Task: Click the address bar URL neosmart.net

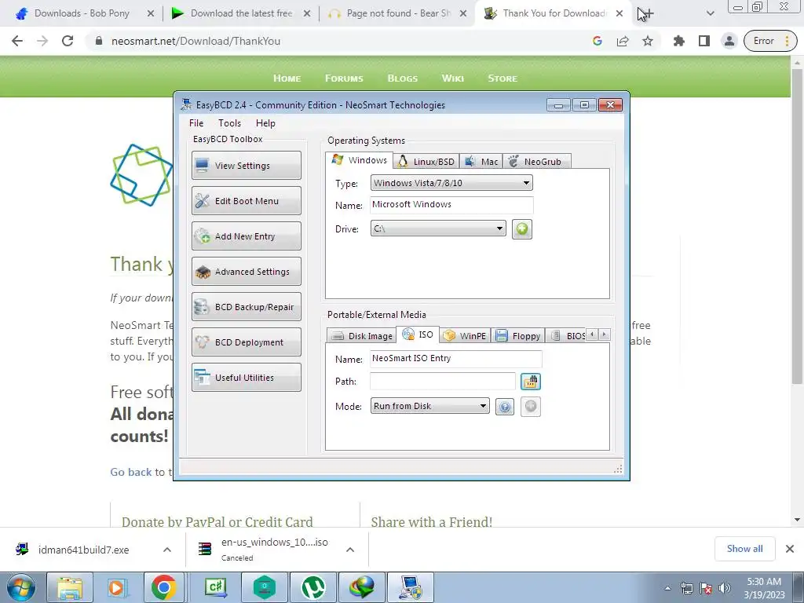Action: click(x=196, y=41)
